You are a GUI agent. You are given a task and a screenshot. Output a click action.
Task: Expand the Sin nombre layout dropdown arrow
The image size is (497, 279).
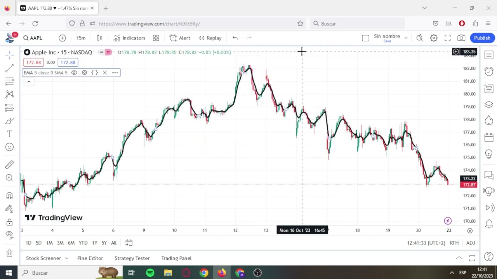406,38
